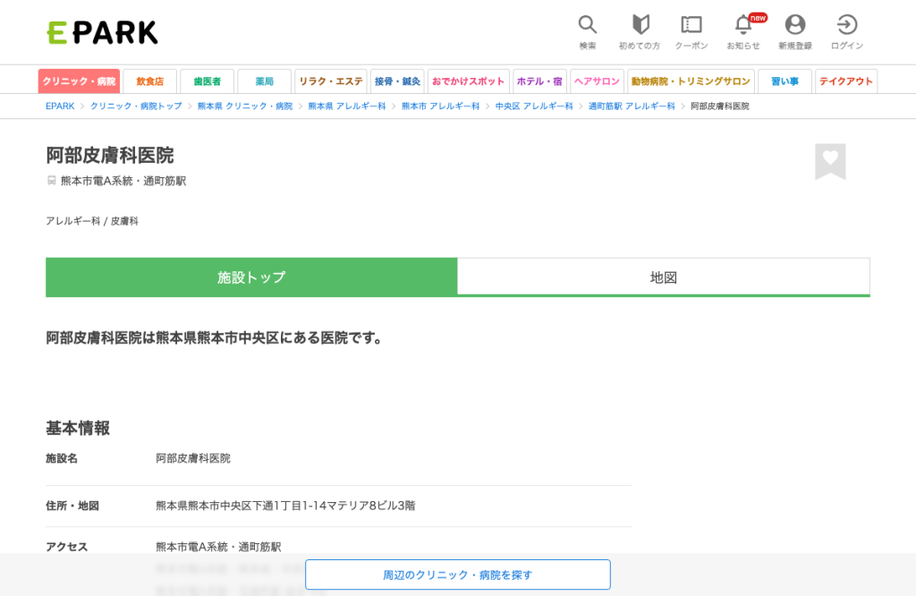
Task: Click the 施設名 row label
Action: click(x=62, y=459)
